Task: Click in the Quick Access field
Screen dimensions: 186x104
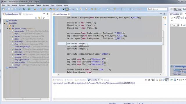Action: coord(157,9)
